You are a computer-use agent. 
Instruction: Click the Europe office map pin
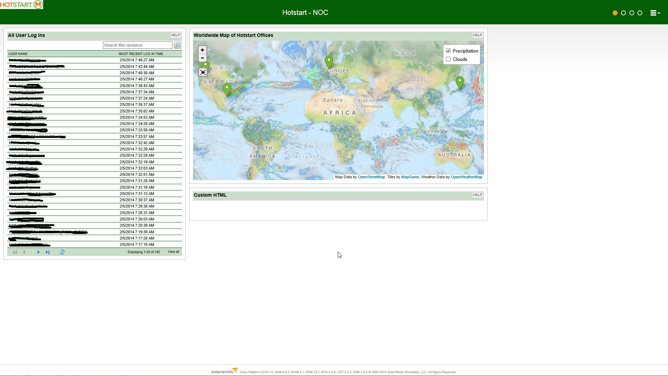[x=329, y=61]
